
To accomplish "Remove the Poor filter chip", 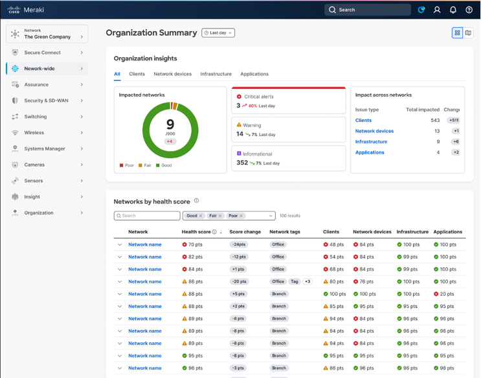I will pos(241,216).
